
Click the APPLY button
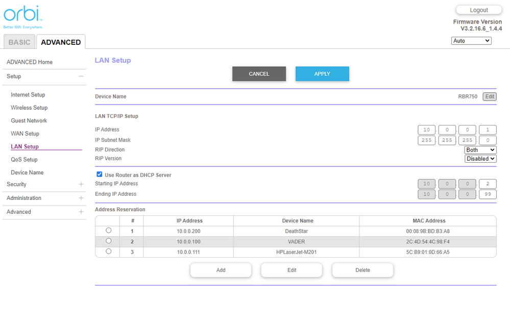coord(322,74)
